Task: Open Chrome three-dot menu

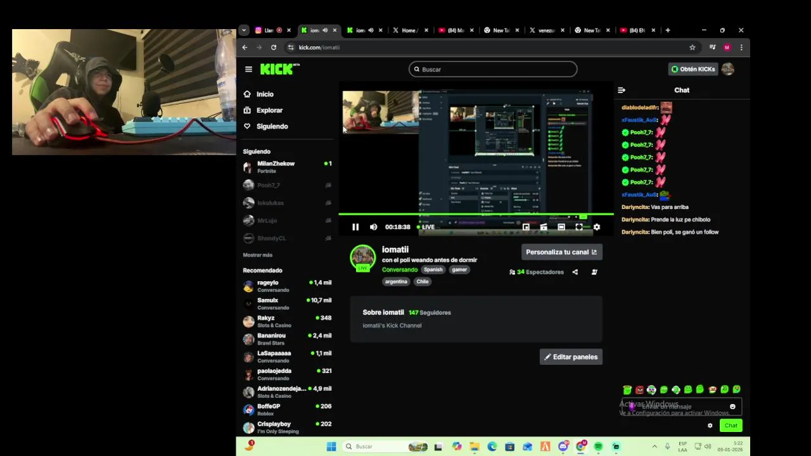Action: [741, 47]
